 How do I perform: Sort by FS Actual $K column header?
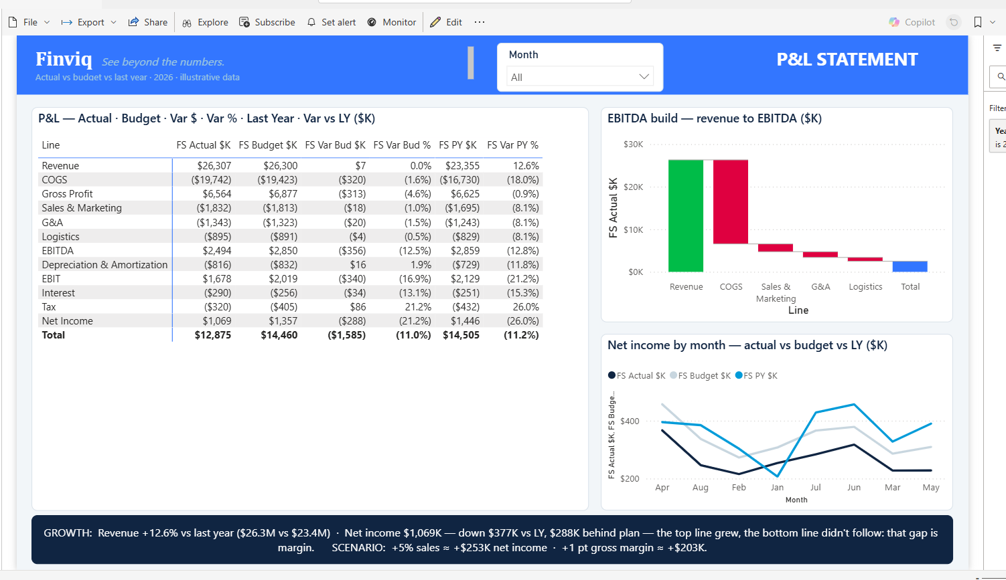(x=204, y=145)
